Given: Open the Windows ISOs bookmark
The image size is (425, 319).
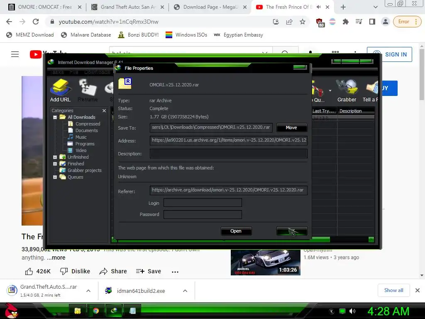Looking at the screenshot, I should pyautogui.click(x=186, y=35).
